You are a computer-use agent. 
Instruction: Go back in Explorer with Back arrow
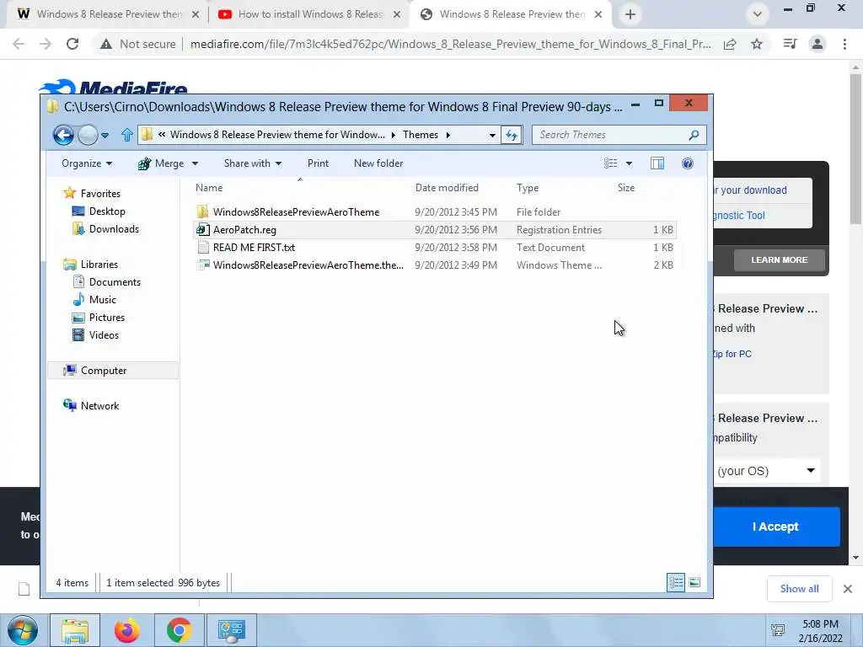tap(63, 135)
